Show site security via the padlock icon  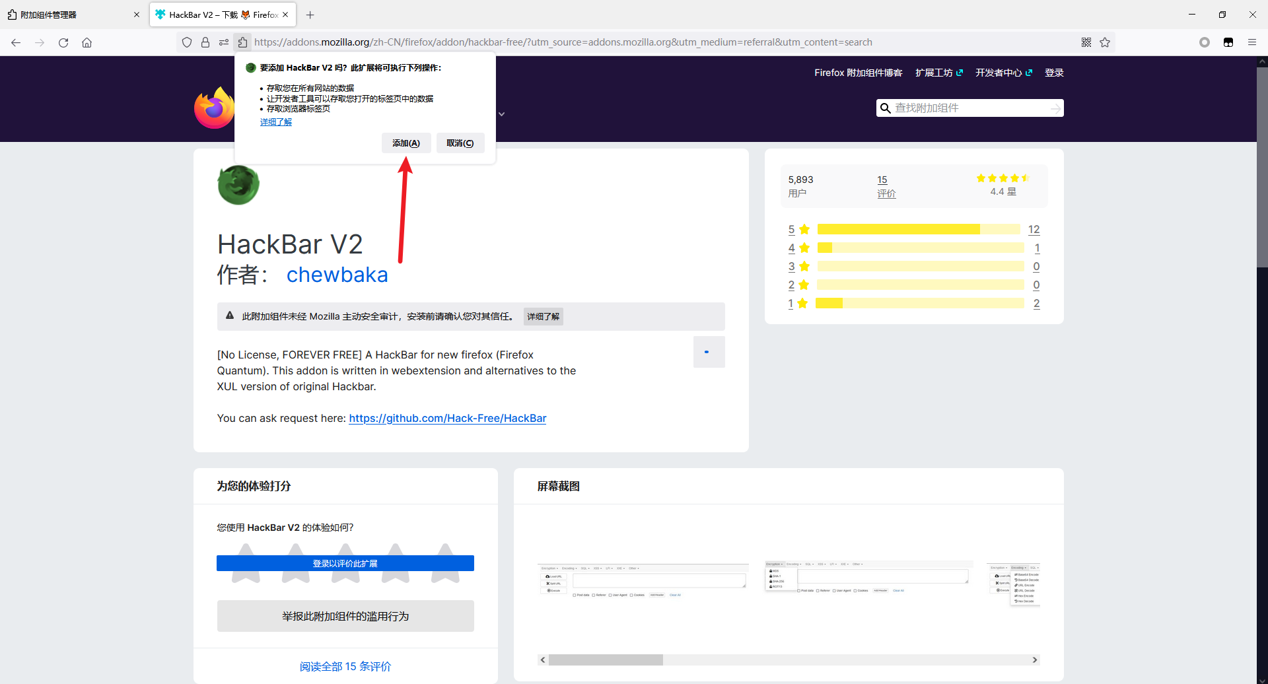[205, 42]
